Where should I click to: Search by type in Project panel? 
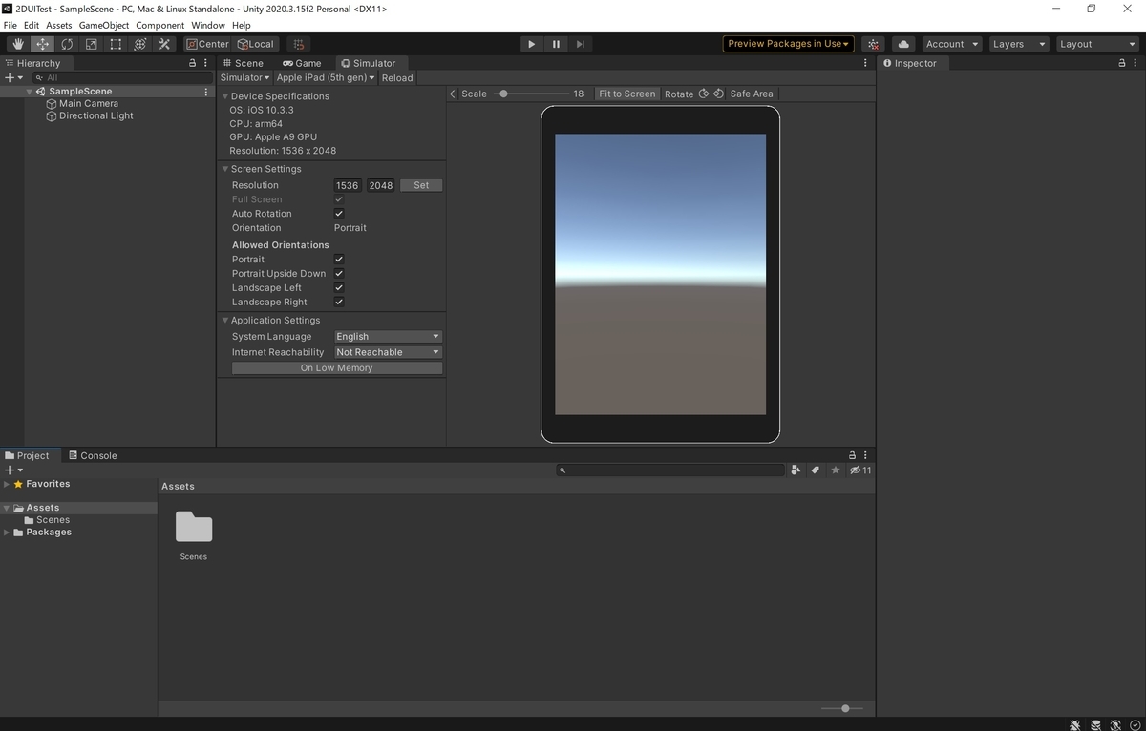pyautogui.click(x=796, y=470)
